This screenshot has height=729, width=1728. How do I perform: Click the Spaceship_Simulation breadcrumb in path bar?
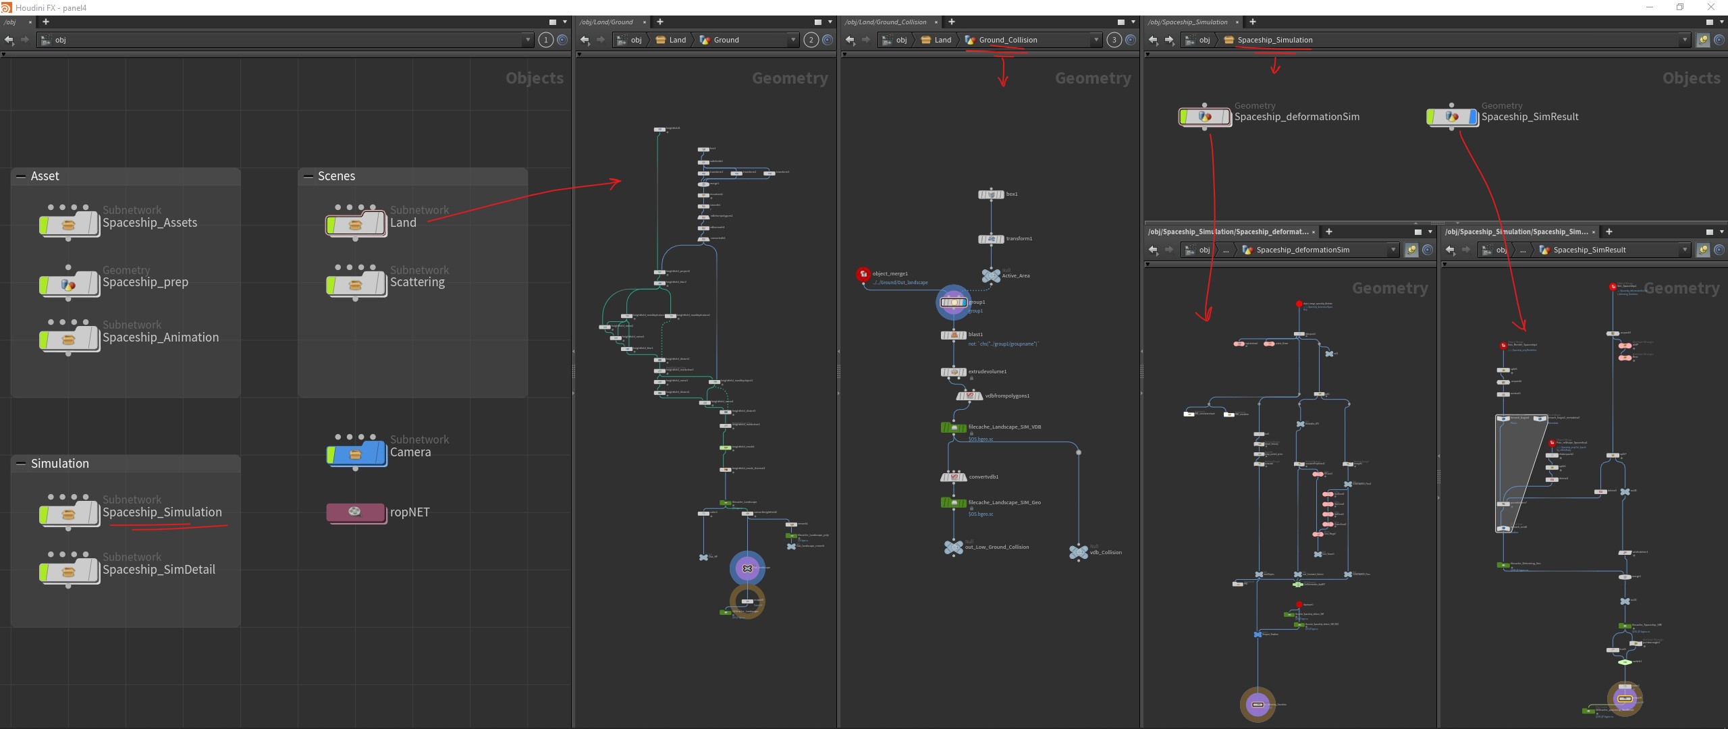(x=1268, y=40)
